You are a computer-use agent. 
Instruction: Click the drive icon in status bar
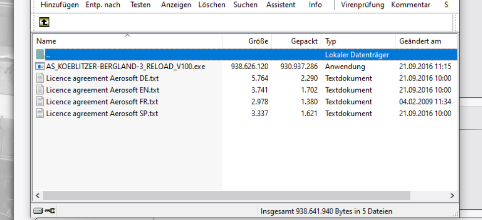pos(38,211)
